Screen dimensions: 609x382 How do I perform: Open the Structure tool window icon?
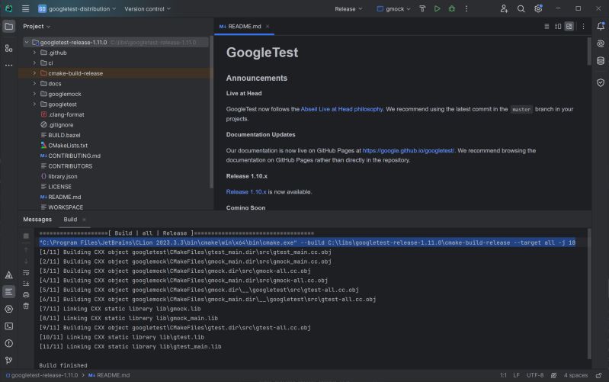(x=8, y=48)
